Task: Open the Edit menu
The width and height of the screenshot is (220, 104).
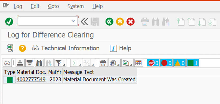Action: 35,6
